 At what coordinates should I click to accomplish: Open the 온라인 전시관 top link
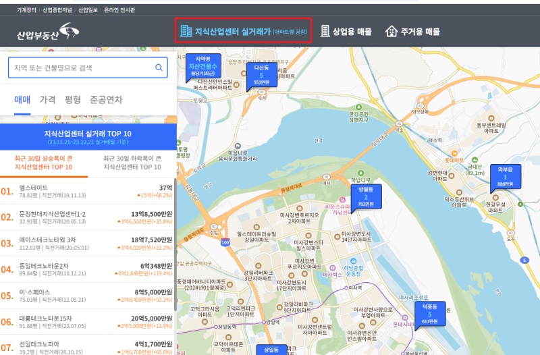[119, 10]
